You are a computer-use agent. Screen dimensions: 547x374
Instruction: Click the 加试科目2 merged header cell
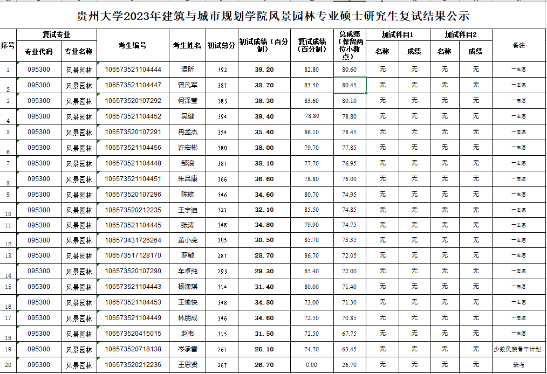(x=461, y=35)
